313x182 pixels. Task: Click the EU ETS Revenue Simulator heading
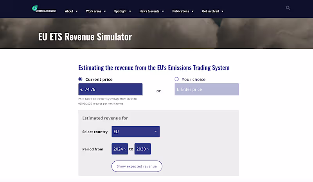(85, 37)
